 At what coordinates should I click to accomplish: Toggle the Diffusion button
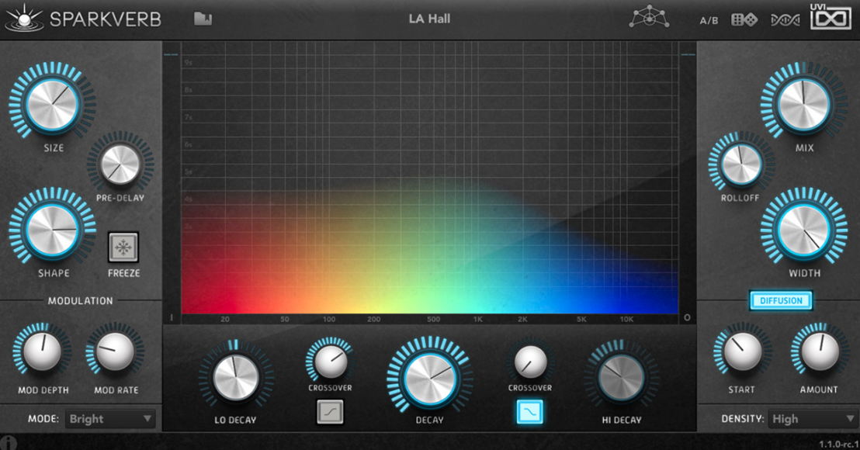[781, 301]
